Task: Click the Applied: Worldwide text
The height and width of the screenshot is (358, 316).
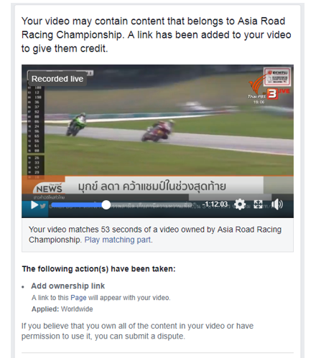Action: 62,309
